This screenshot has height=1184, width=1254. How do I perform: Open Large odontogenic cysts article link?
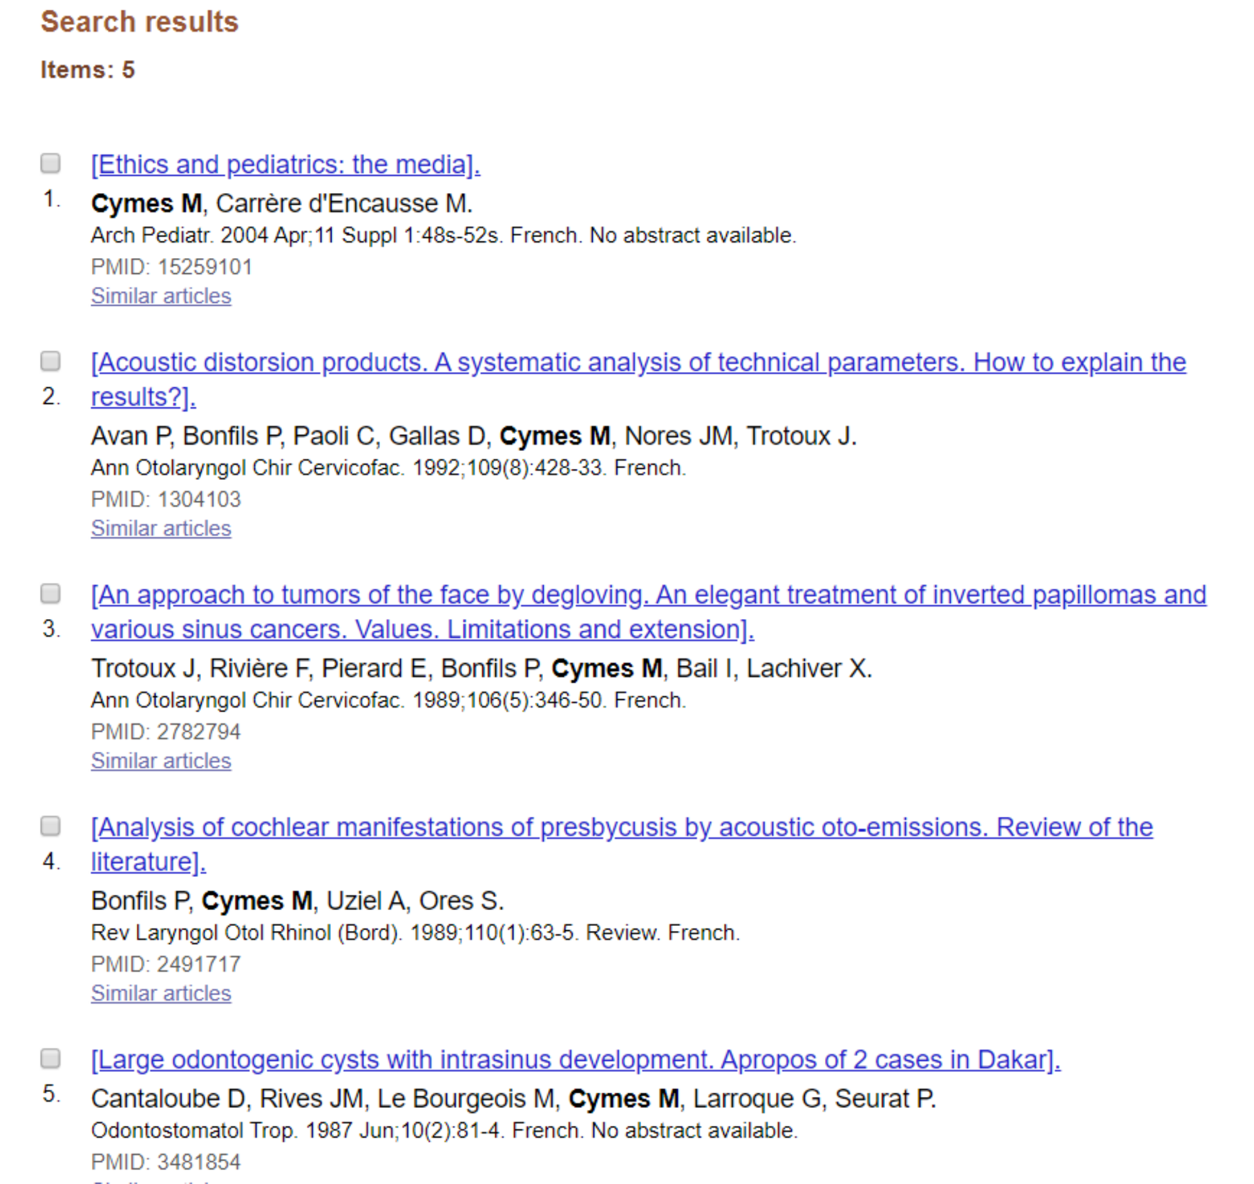[x=576, y=1060]
